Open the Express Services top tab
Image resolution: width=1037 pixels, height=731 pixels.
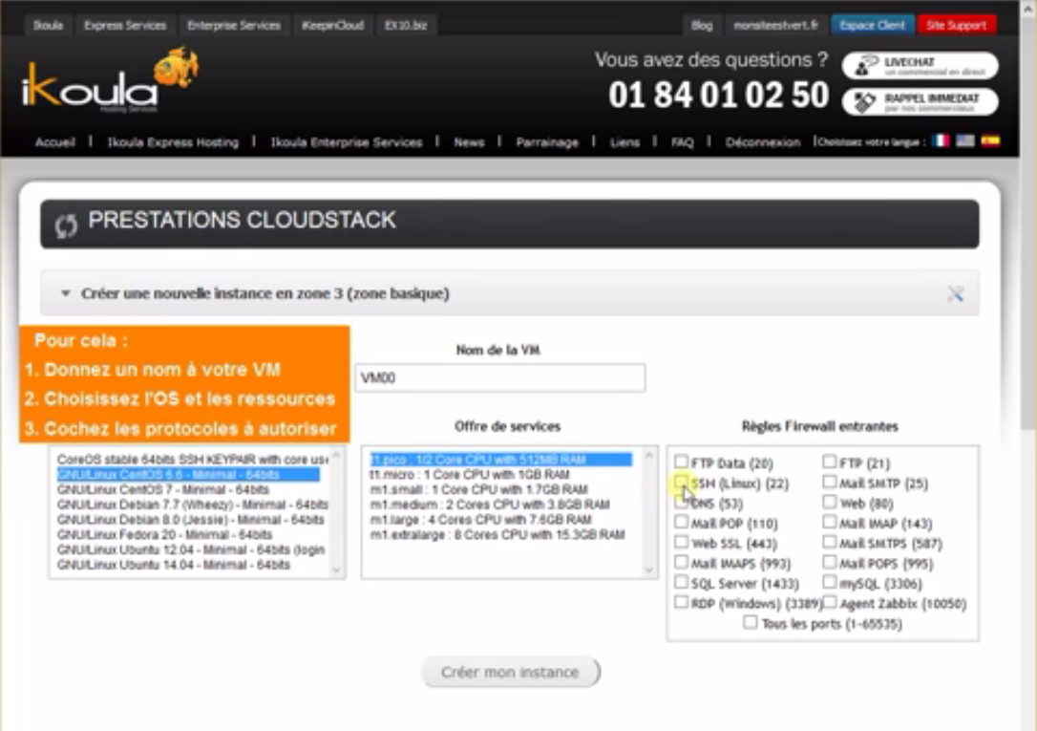(125, 25)
